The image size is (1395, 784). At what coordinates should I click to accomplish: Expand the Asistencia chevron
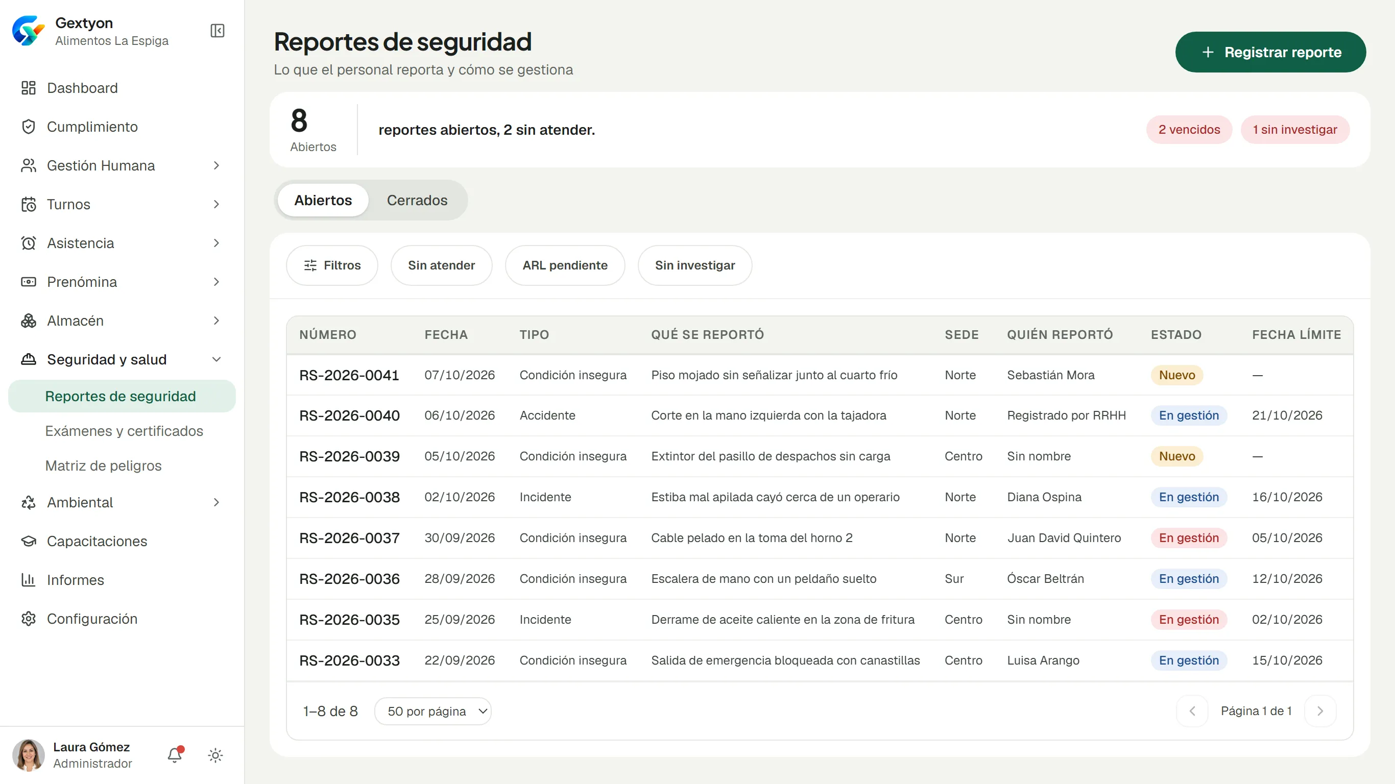[x=216, y=243]
